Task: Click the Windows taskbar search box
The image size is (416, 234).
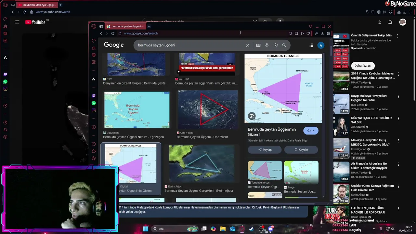Action: 175,229
